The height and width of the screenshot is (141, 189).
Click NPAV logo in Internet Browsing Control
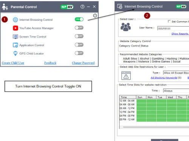181,6
